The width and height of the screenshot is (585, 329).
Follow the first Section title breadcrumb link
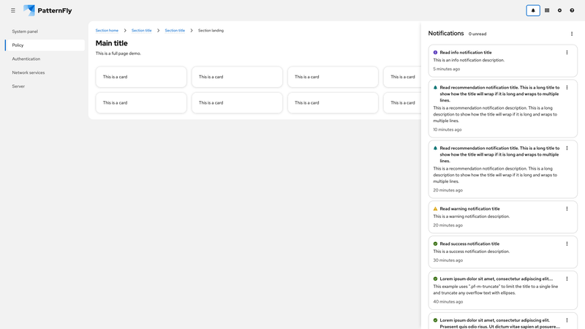tap(141, 31)
